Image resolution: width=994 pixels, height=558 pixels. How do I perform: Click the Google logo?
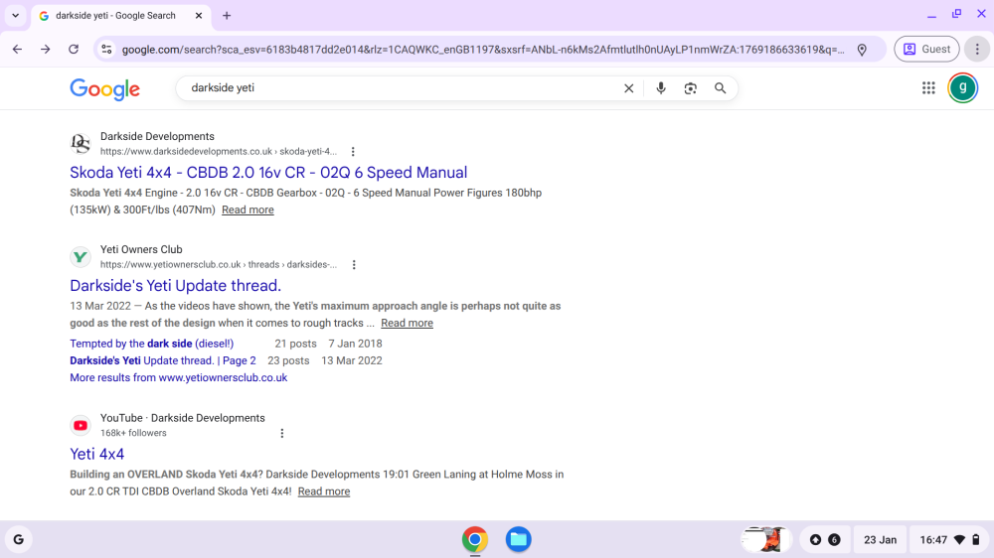click(x=104, y=89)
